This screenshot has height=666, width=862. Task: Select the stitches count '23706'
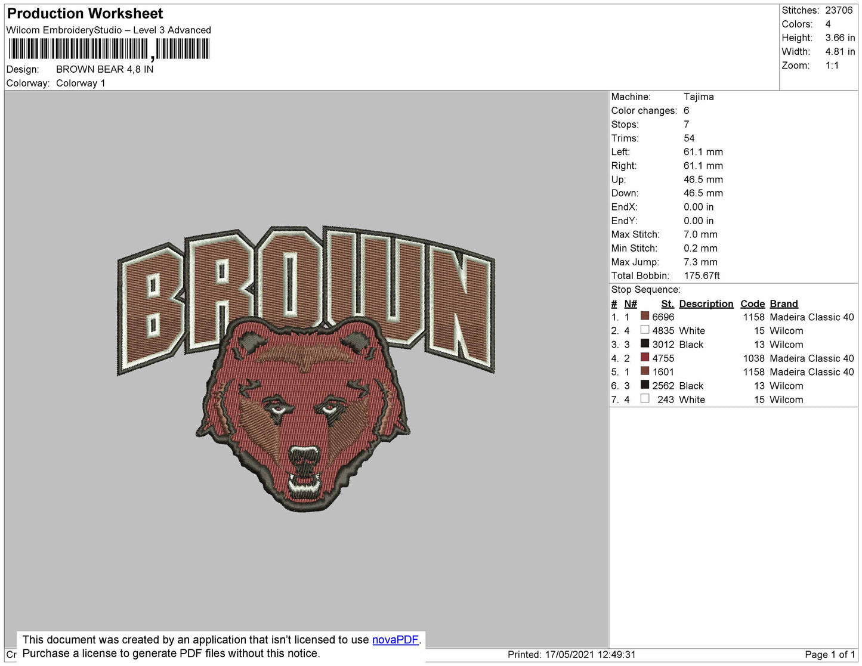pyautogui.click(x=839, y=10)
